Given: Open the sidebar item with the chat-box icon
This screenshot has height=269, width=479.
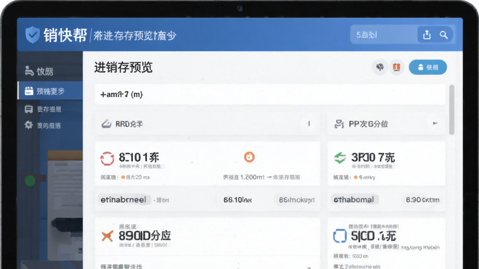Looking at the screenshot, I should tap(50, 109).
